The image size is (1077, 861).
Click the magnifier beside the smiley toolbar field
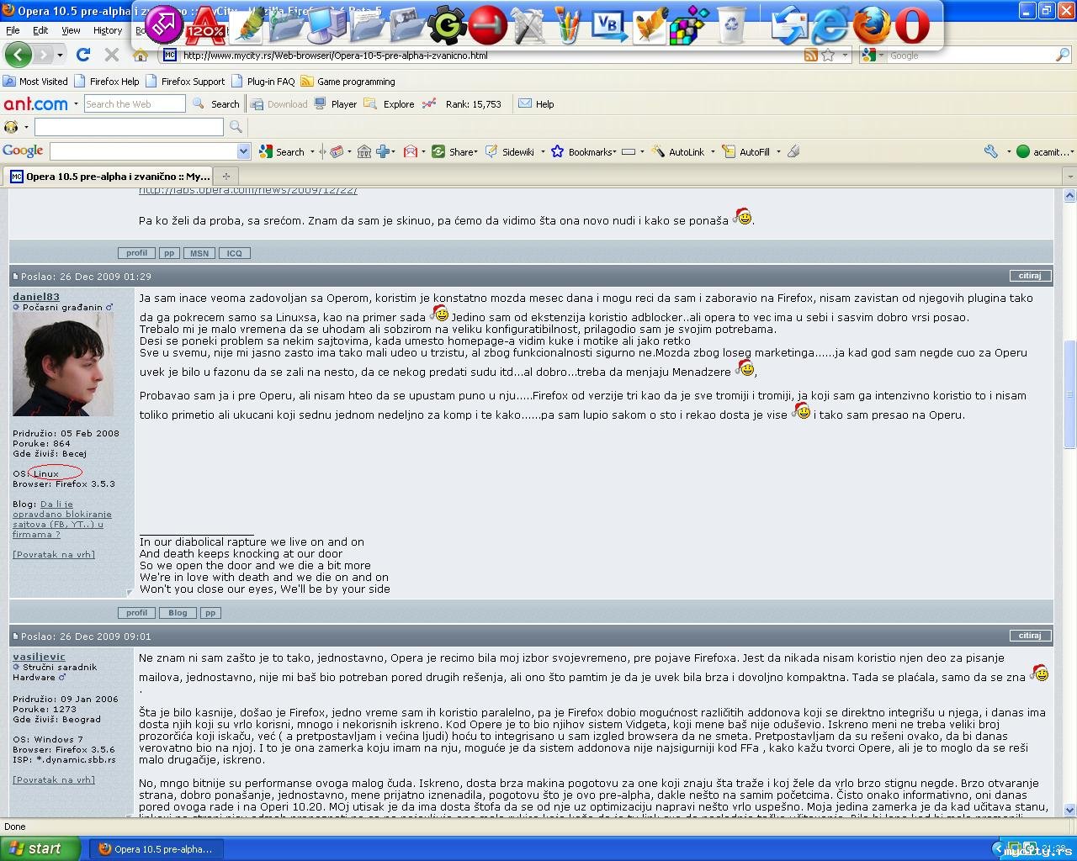(x=236, y=127)
